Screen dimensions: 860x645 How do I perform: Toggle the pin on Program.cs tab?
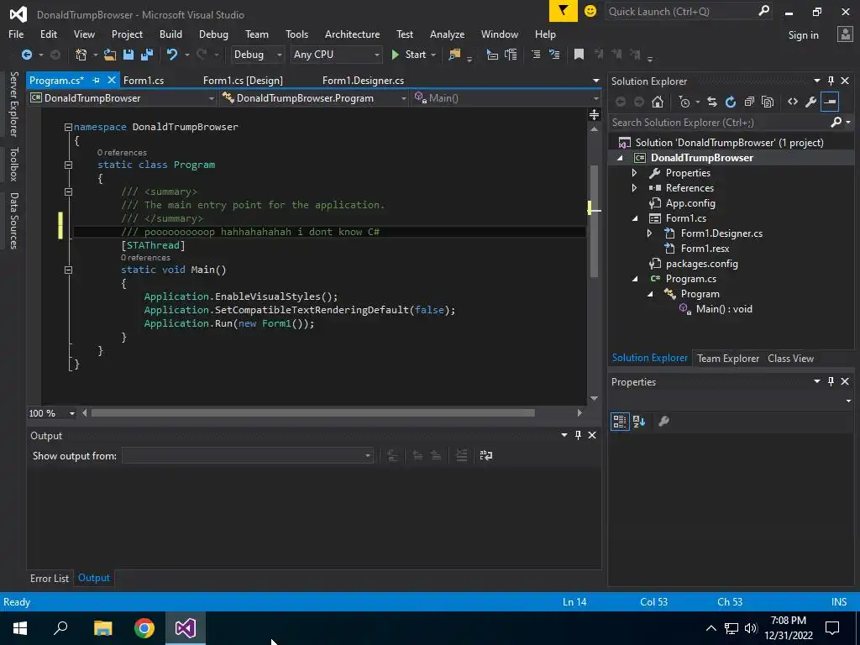[96, 80]
